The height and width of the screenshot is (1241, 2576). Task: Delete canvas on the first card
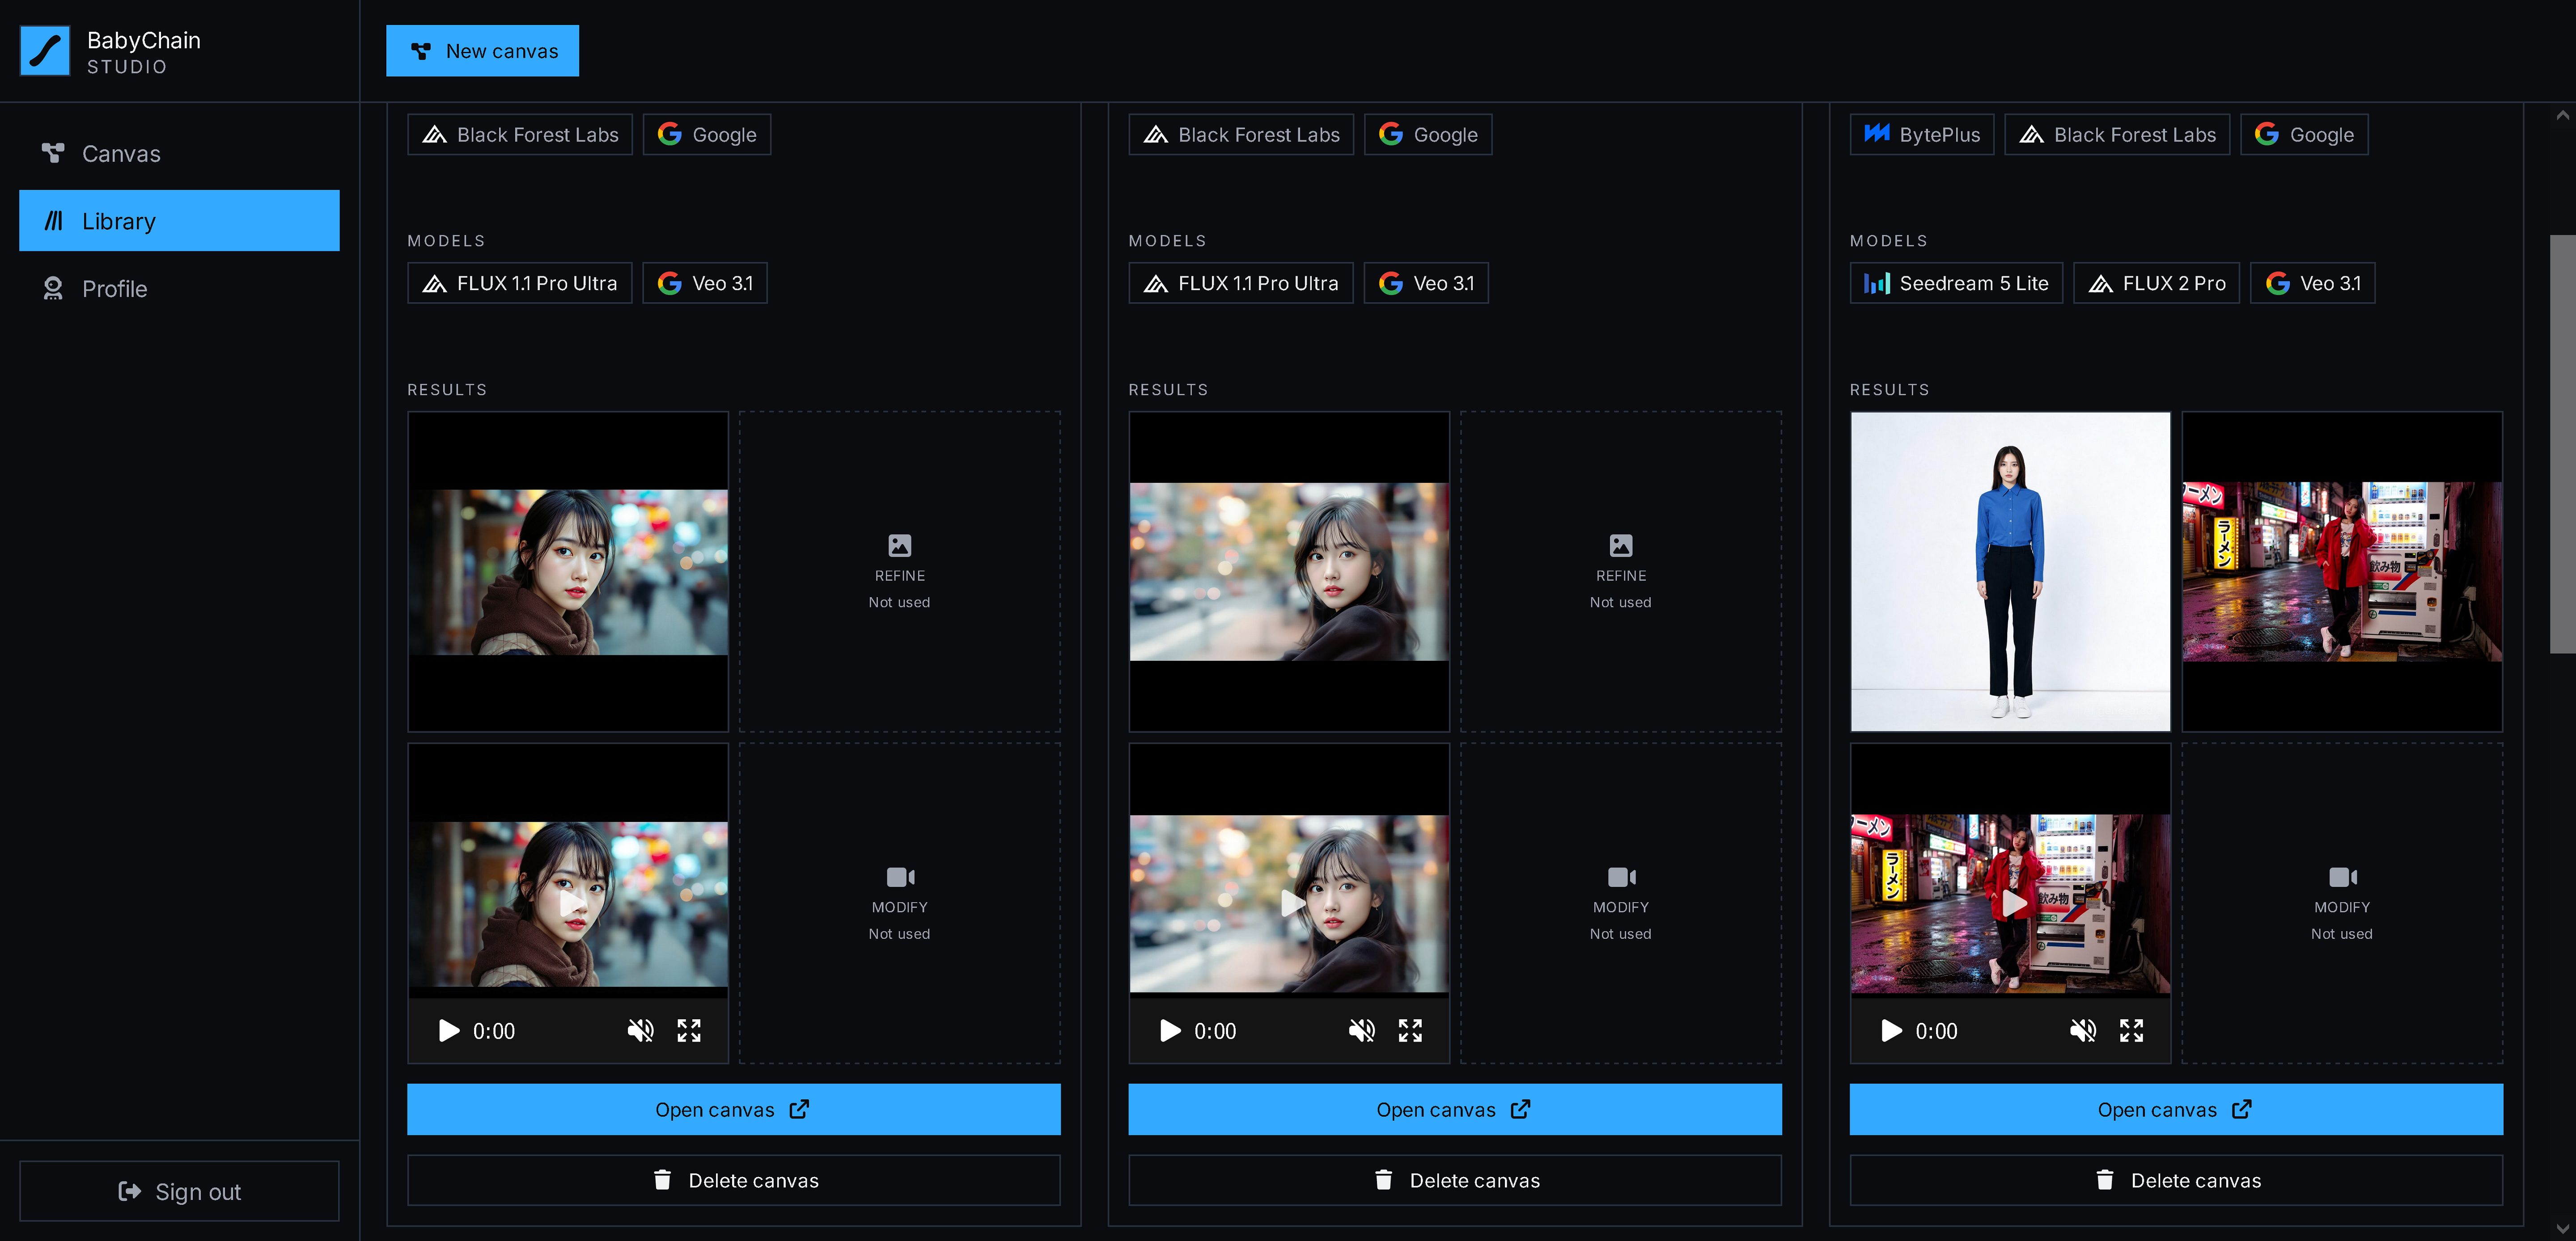point(733,1181)
